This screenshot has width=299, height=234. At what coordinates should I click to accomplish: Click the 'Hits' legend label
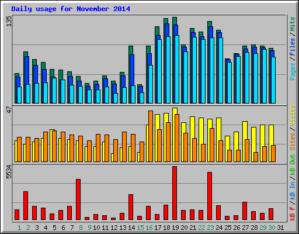(293, 24)
